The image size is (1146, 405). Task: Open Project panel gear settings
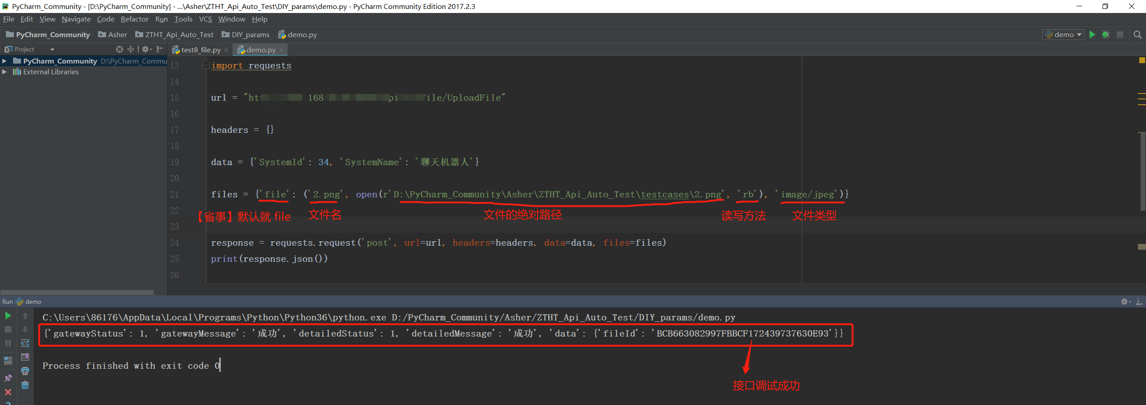tap(147, 49)
